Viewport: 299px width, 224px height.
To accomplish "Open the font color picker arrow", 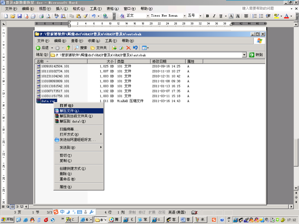I will coord(291,16).
